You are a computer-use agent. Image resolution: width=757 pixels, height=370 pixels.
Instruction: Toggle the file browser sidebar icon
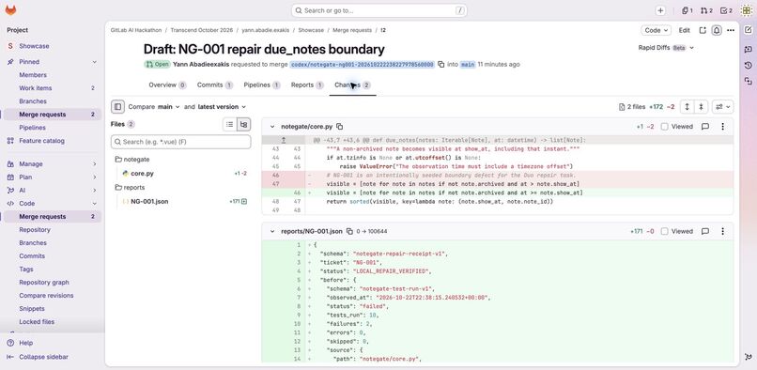tap(117, 107)
